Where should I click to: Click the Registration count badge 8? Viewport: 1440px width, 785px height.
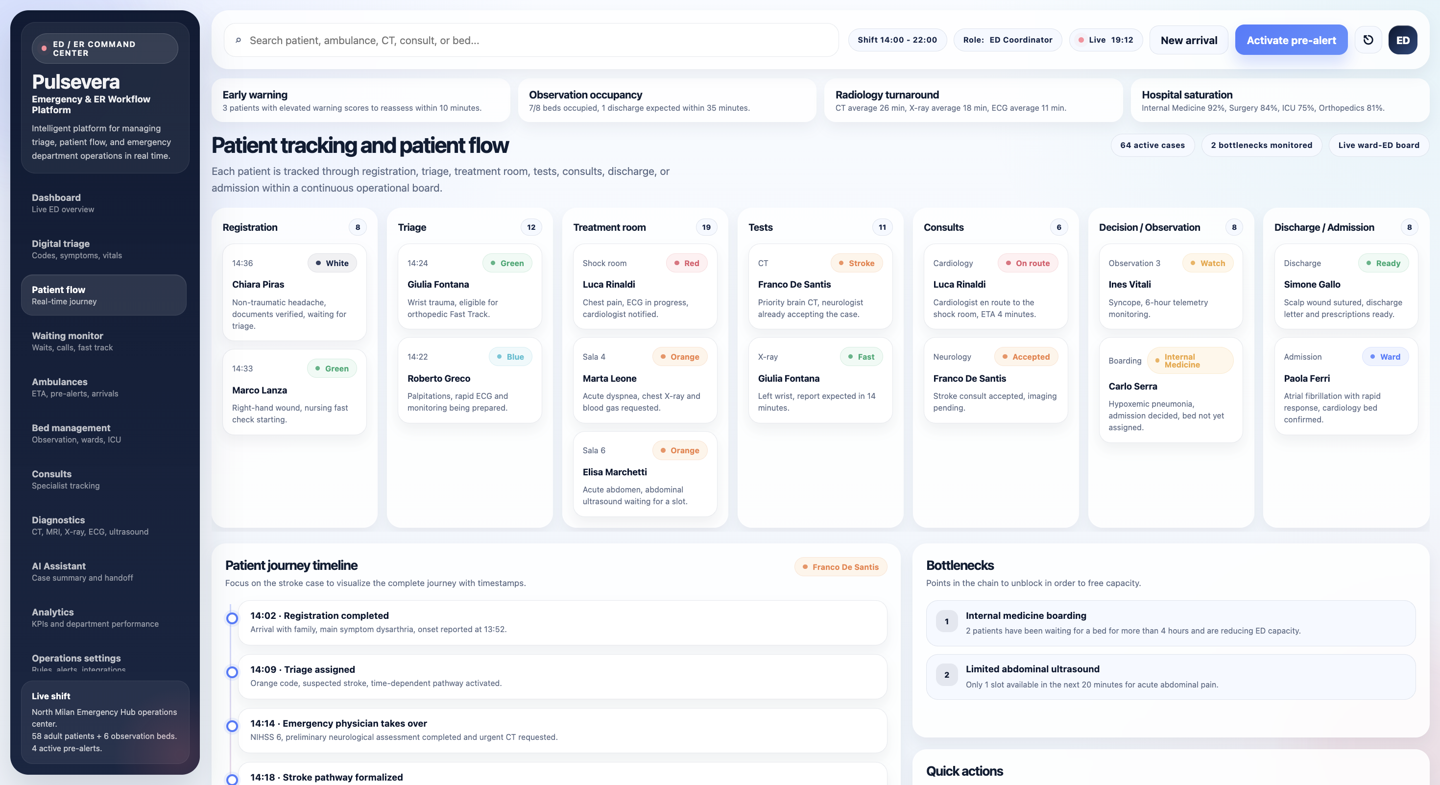point(358,227)
